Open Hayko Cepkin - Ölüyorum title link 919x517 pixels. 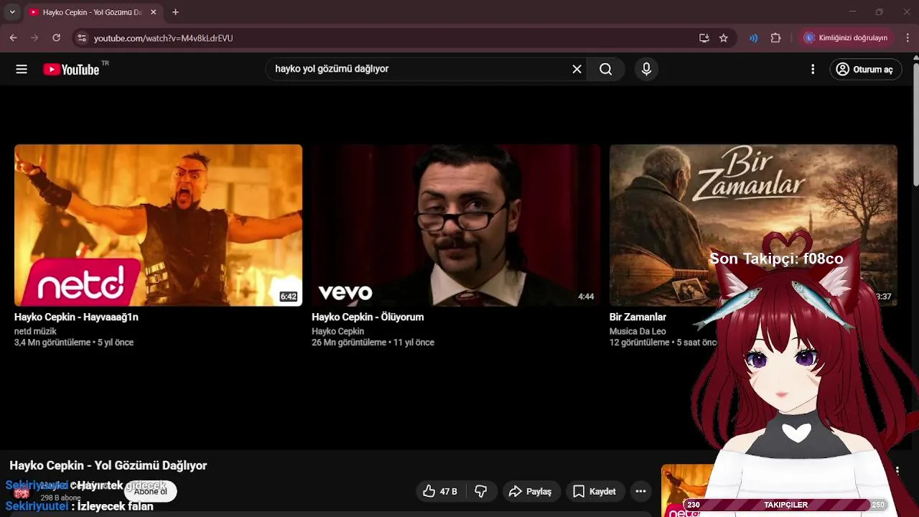coord(368,317)
